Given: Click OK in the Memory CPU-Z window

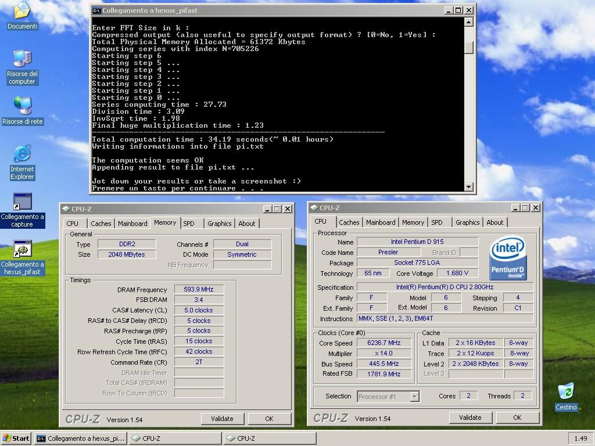Looking at the screenshot, I should tap(270, 419).
